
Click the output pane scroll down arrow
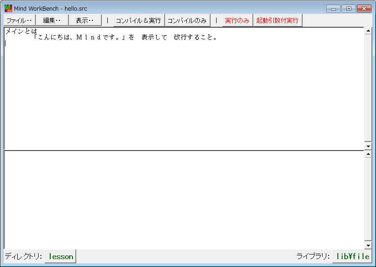pyautogui.click(x=368, y=245)
